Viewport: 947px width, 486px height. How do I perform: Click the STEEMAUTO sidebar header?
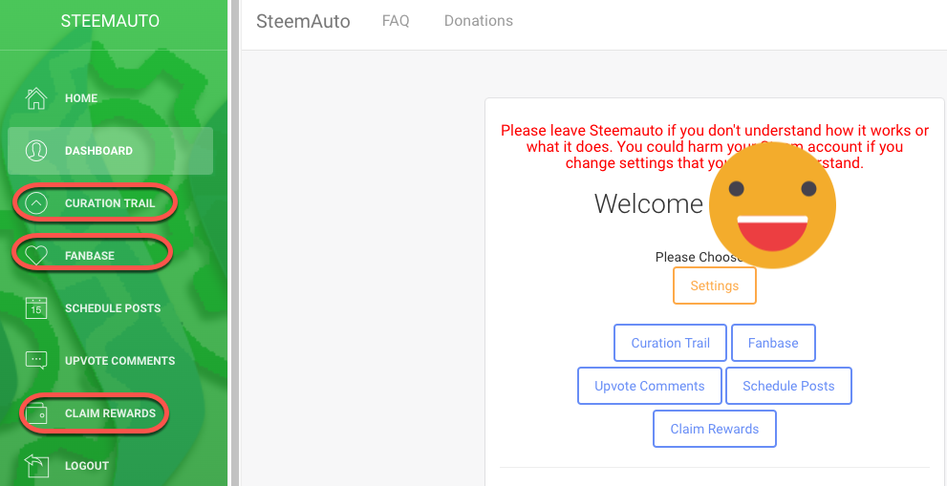pos(110,21)
